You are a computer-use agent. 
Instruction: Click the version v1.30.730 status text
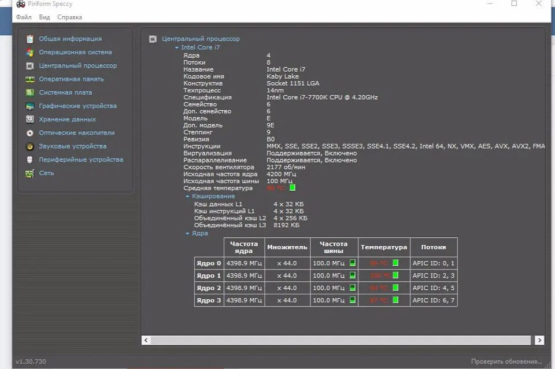31,361
